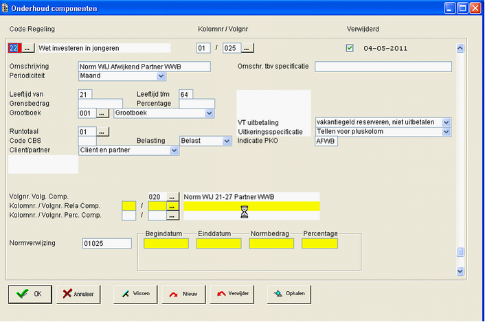Click the Kolomnr field containing 01
Image resolution: width=485 pixels, height=322 pixels.
[x=203, y=48]
